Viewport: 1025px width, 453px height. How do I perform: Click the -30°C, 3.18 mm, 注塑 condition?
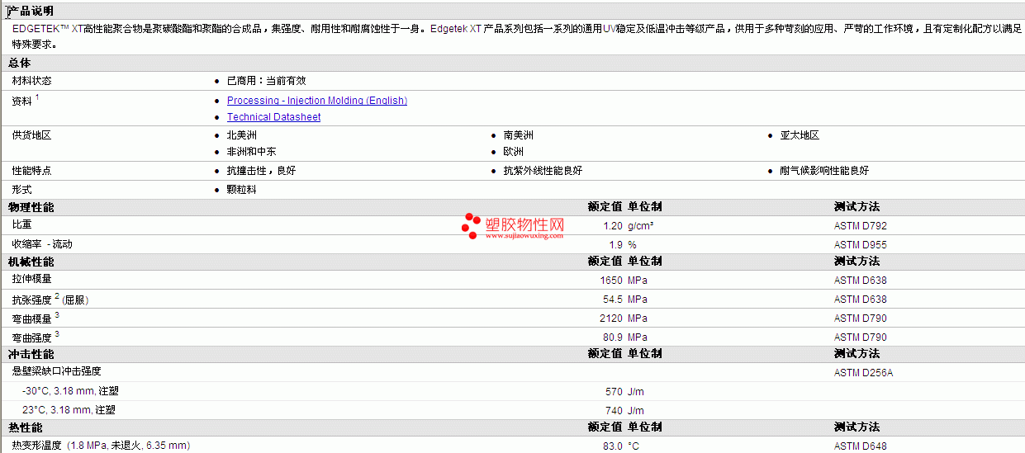pyautogui.click(x=70, y=391)
